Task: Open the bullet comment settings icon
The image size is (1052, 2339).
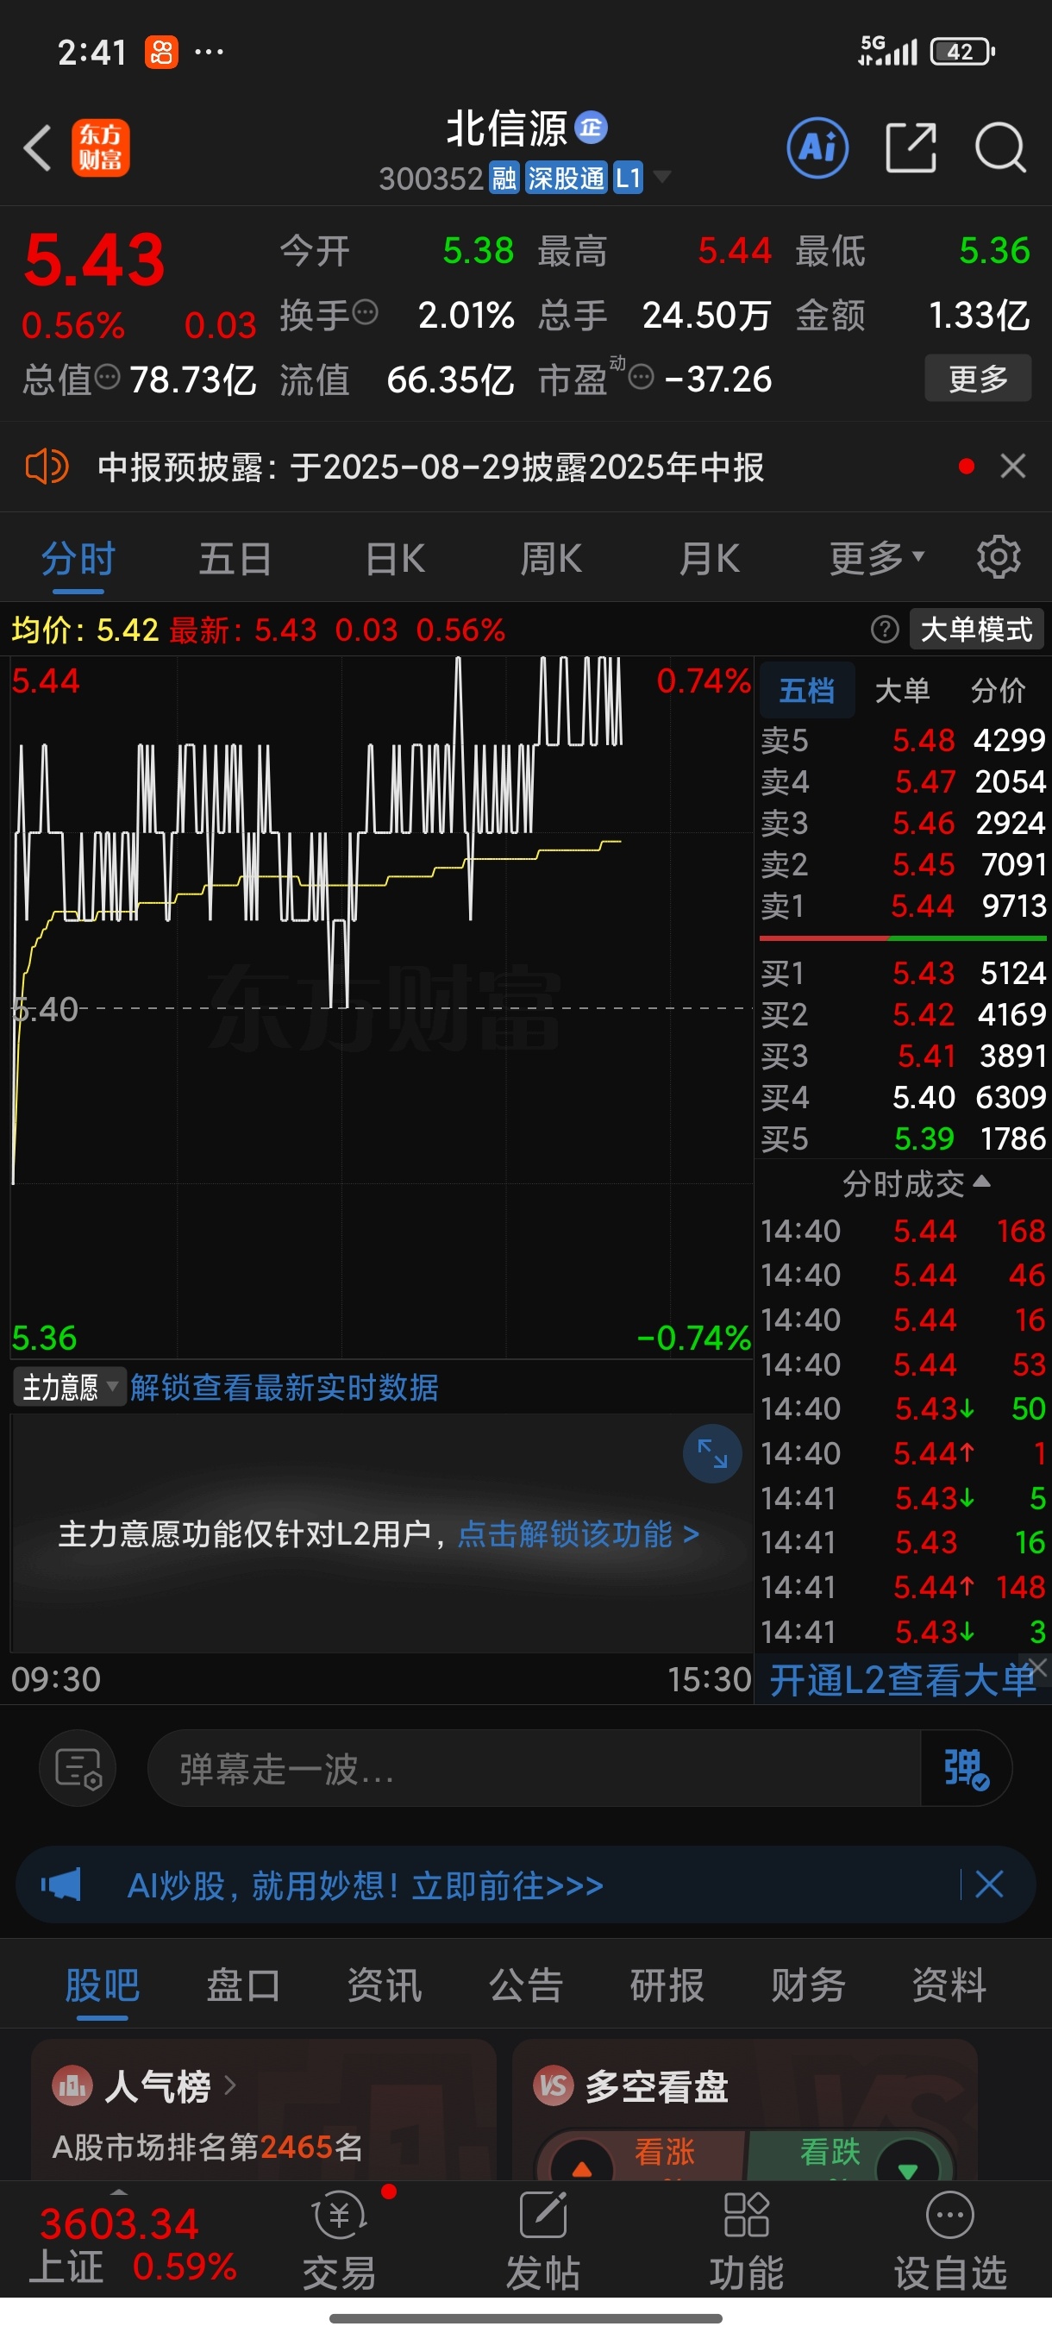Action: 77,1768
